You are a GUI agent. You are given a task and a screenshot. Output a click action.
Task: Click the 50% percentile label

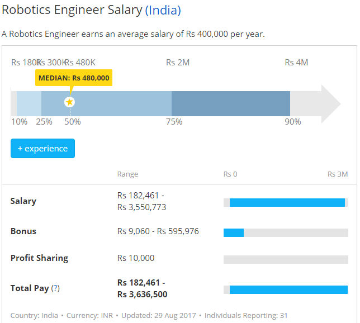72,121
